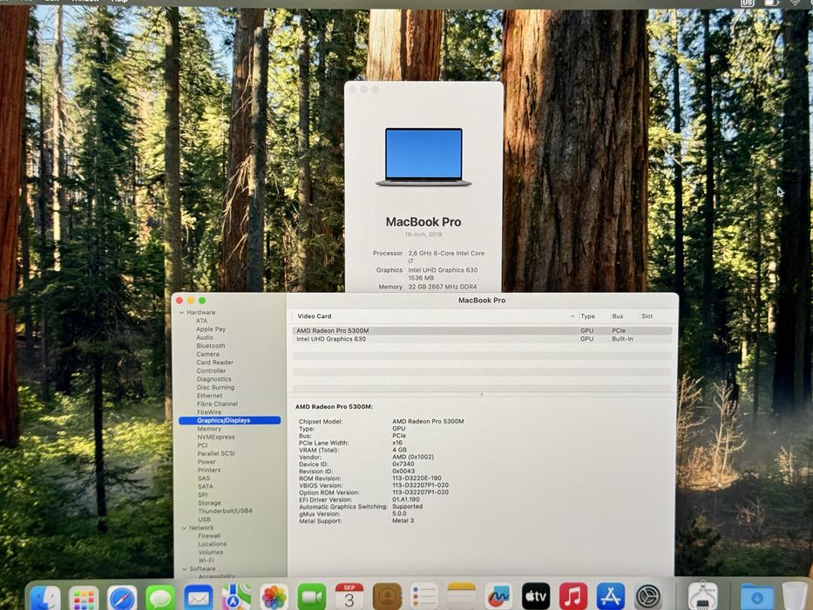
Task: Select Fibre Channel in sidebar
Action: pyautogui.click(x=217, y=403)
